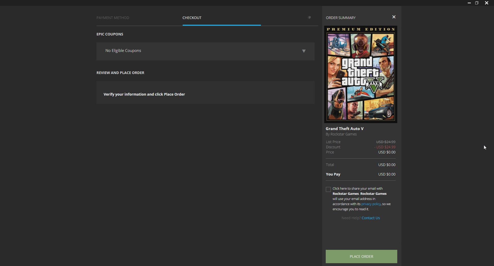Minimize the launcher window

coord(469,3)
